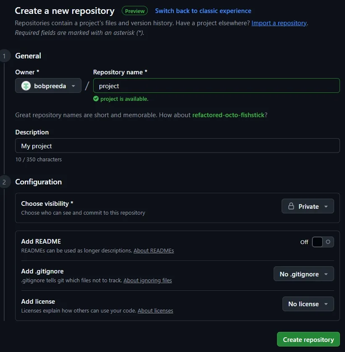This screenshot has width=345, height=352.
Task: Open the Private visibility dropdown
Action: tap(308, 206)
